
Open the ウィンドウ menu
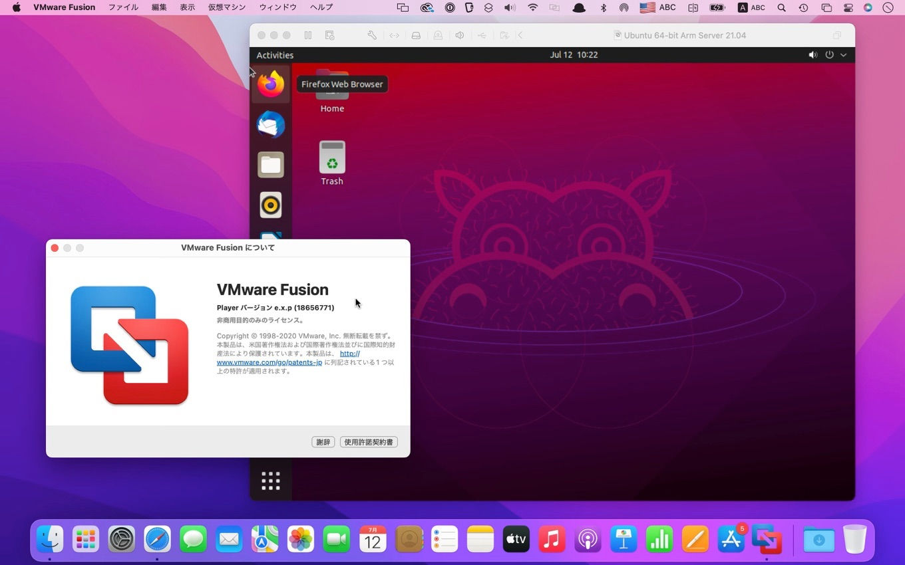click(277, 7)
